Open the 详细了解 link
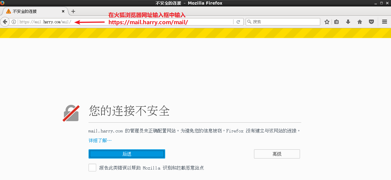 tap(100, 140)
